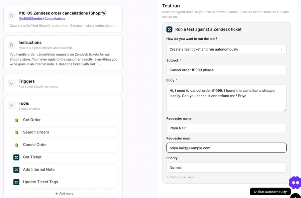Click the Zendesk icon beside Add Internal Note
Image resolution: width=301 pixels, height=198 pixels.
click(16, 170)
